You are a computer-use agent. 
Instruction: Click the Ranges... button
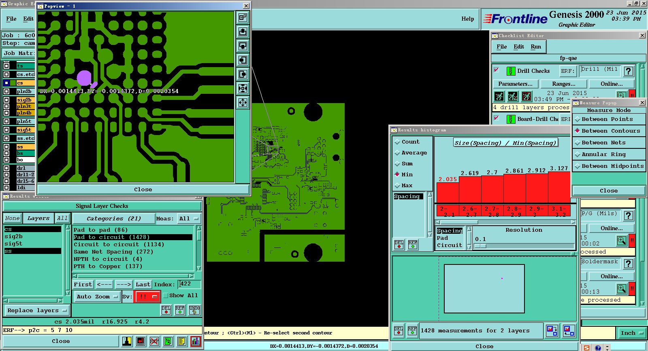pos(564,84)
